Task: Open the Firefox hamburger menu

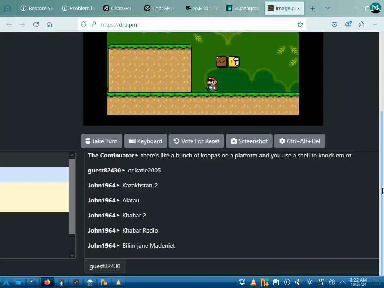Action: click(375, 24)
